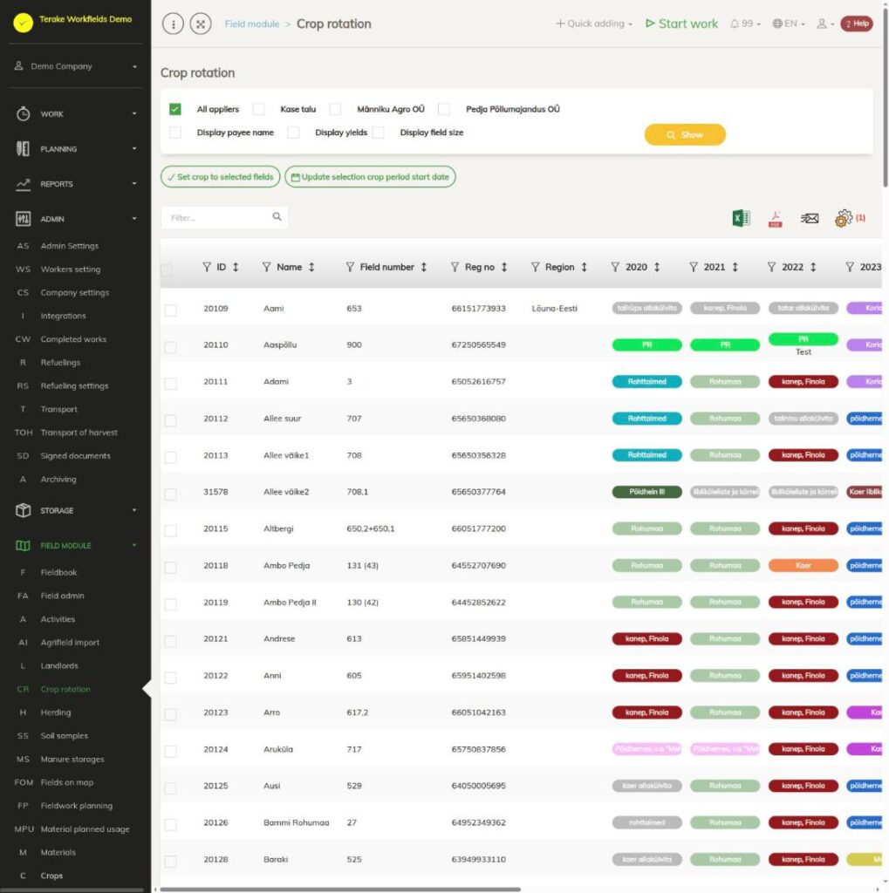The width and height of the screenshot is (889, 893).
Task: Sort by the 2020 column
Action: pos(657,267)
